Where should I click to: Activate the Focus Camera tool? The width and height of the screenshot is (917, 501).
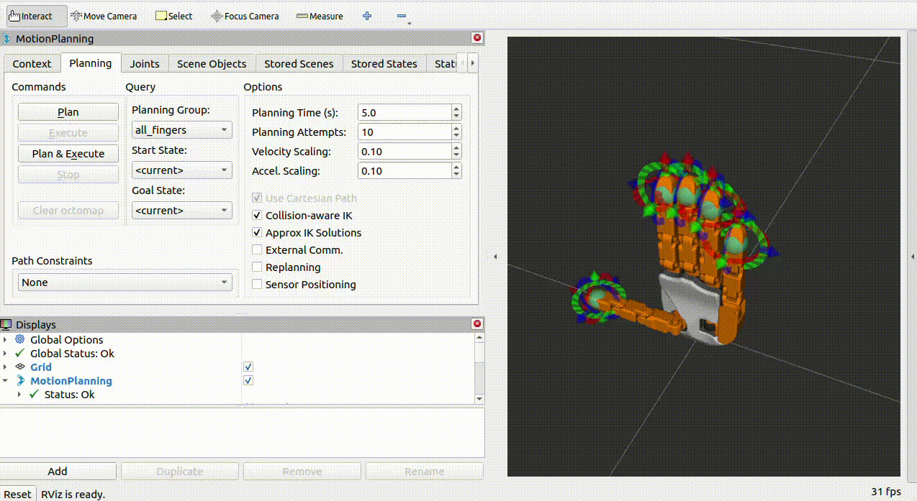coord(245,16)
